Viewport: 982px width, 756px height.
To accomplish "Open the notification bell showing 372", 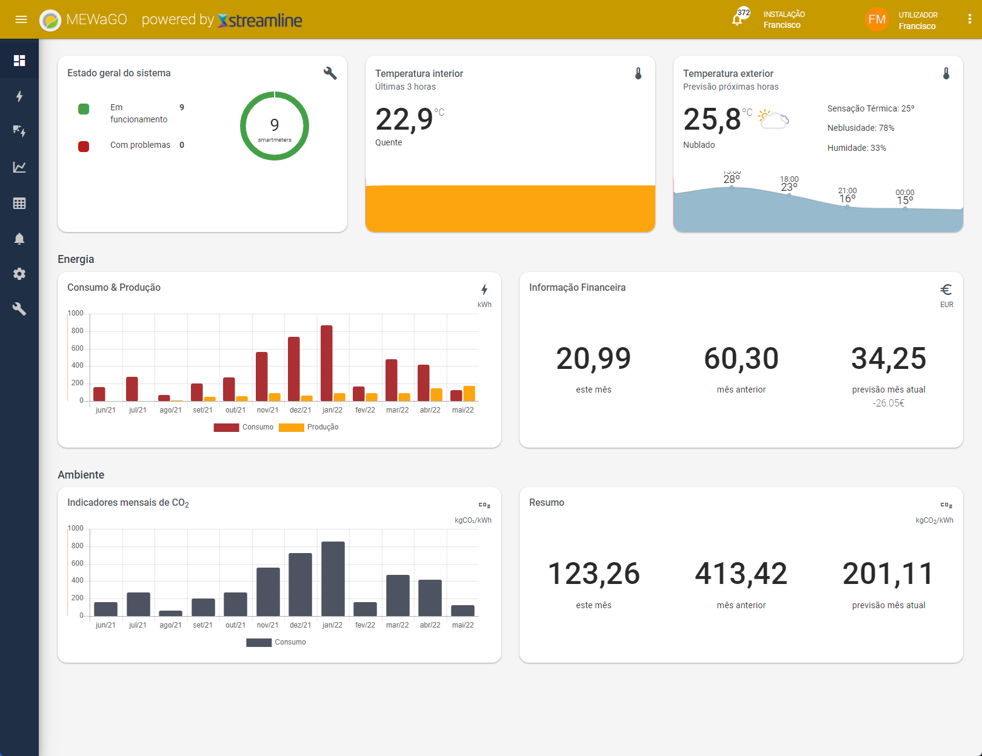I will pyautogui.click(x=738, y=18).
